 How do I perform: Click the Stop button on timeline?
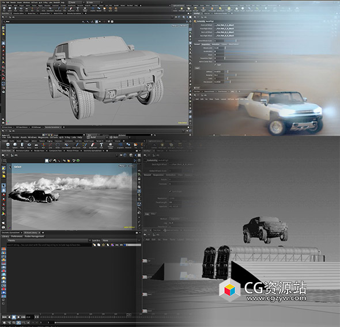[14, 317]
